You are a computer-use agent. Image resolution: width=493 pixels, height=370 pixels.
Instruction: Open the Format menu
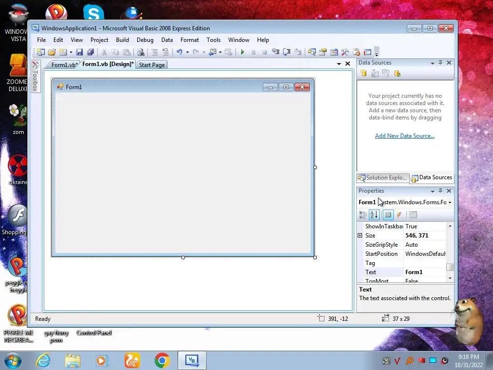(x=190, y=40)
